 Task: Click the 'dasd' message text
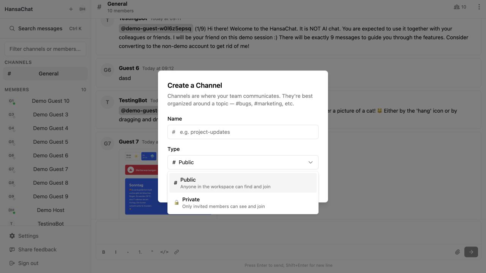click(125, 78)
